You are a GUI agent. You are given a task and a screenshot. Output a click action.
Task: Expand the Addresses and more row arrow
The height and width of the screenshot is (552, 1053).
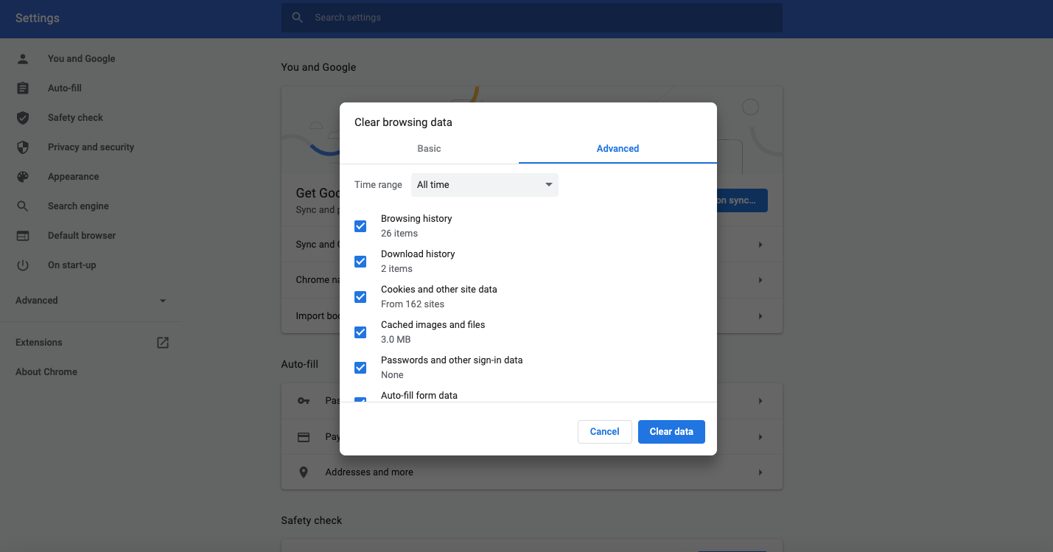[x=760, y=472]
